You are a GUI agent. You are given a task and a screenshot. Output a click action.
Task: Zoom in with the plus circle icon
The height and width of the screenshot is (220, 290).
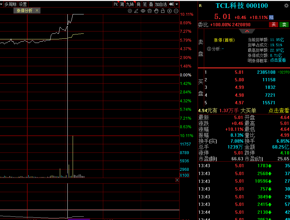coord(169,11)
